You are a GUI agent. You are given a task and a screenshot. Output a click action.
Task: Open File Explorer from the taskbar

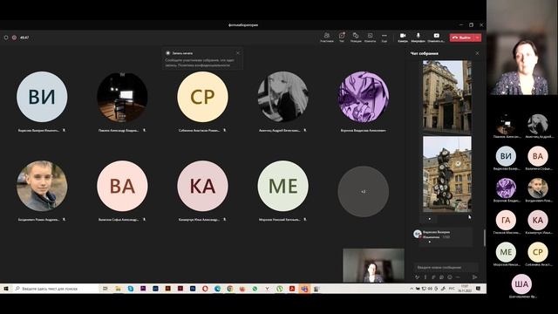pos(119,289)
